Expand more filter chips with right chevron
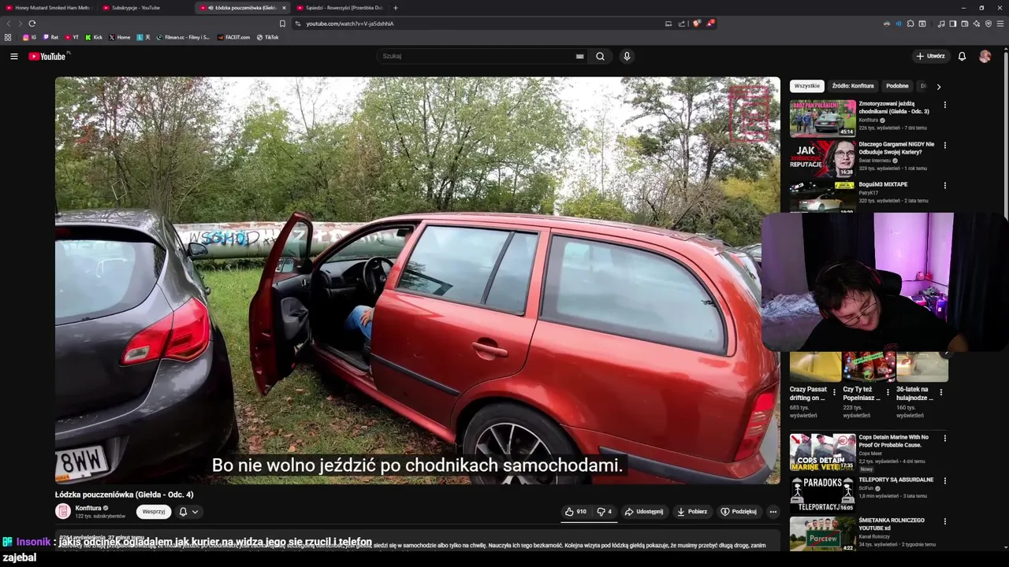Image resolution: width=1009 pixels, height=567 pixels. pos(938,87)
